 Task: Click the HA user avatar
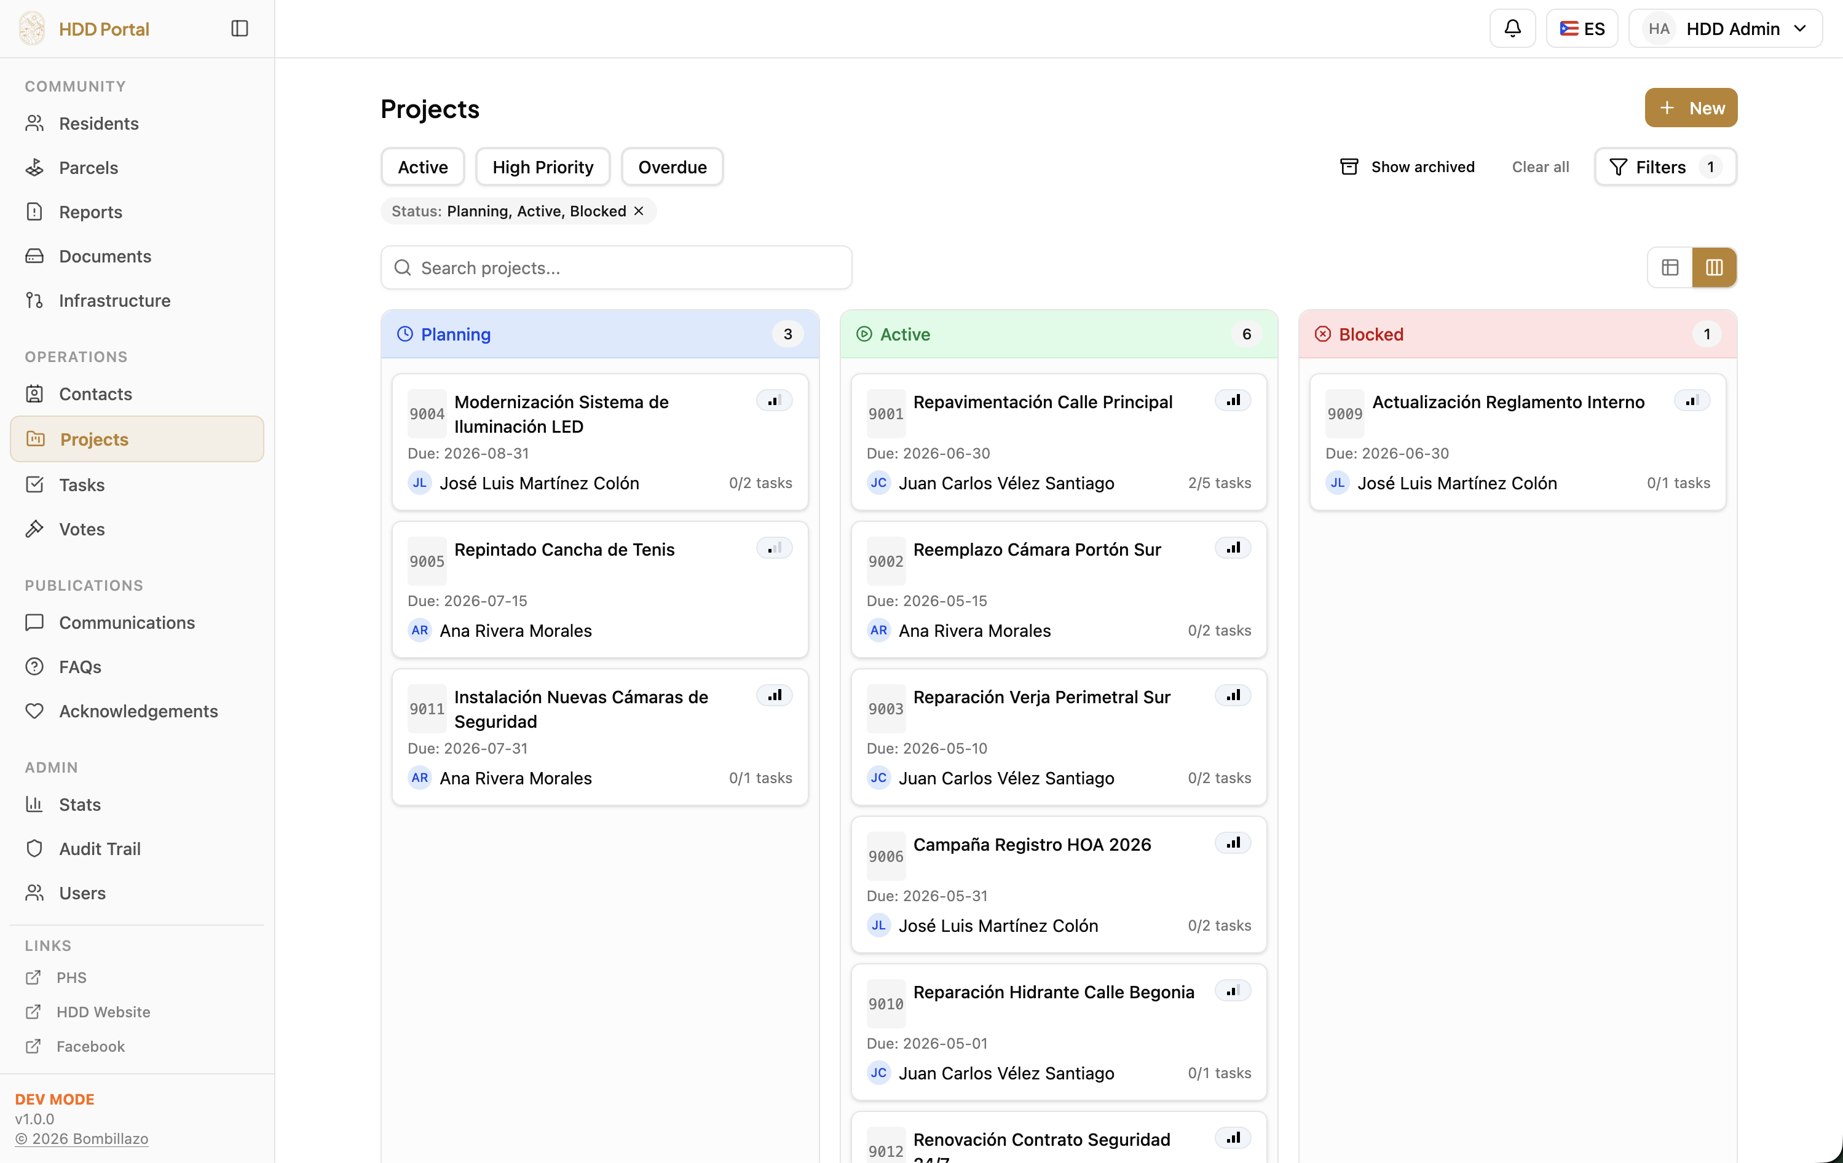point(1659,29)
